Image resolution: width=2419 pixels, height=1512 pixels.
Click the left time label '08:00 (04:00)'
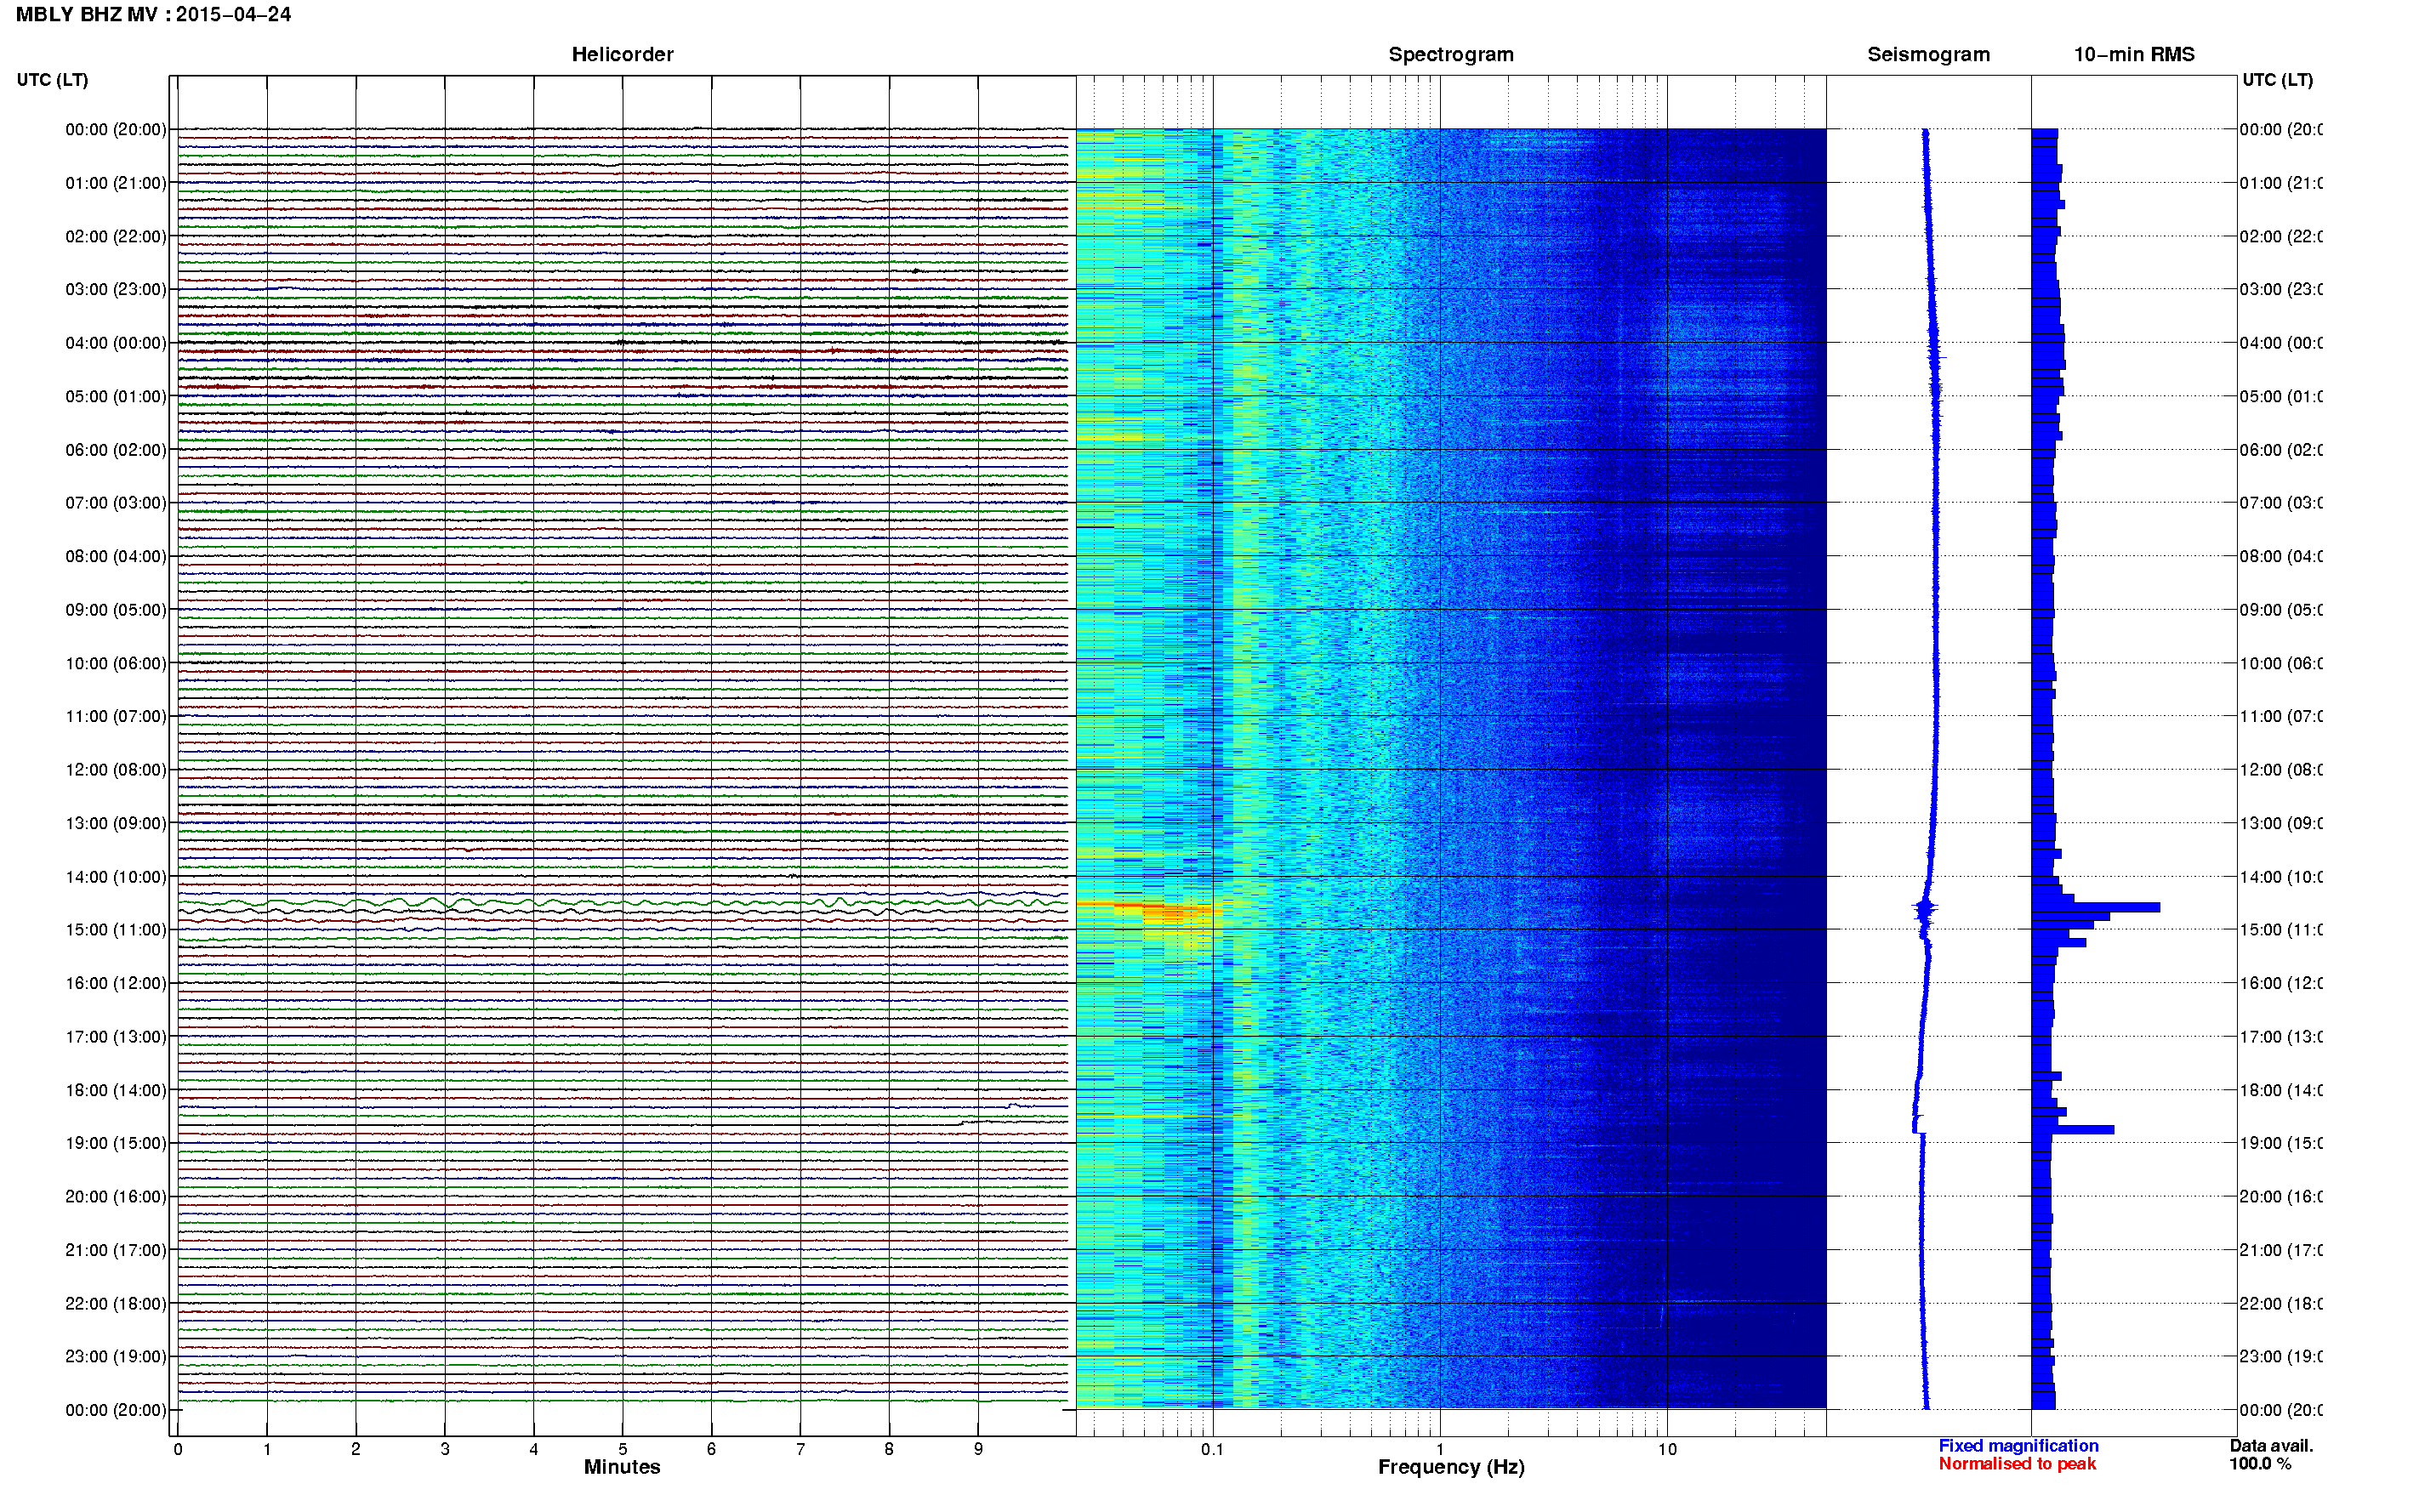point(116,556)
